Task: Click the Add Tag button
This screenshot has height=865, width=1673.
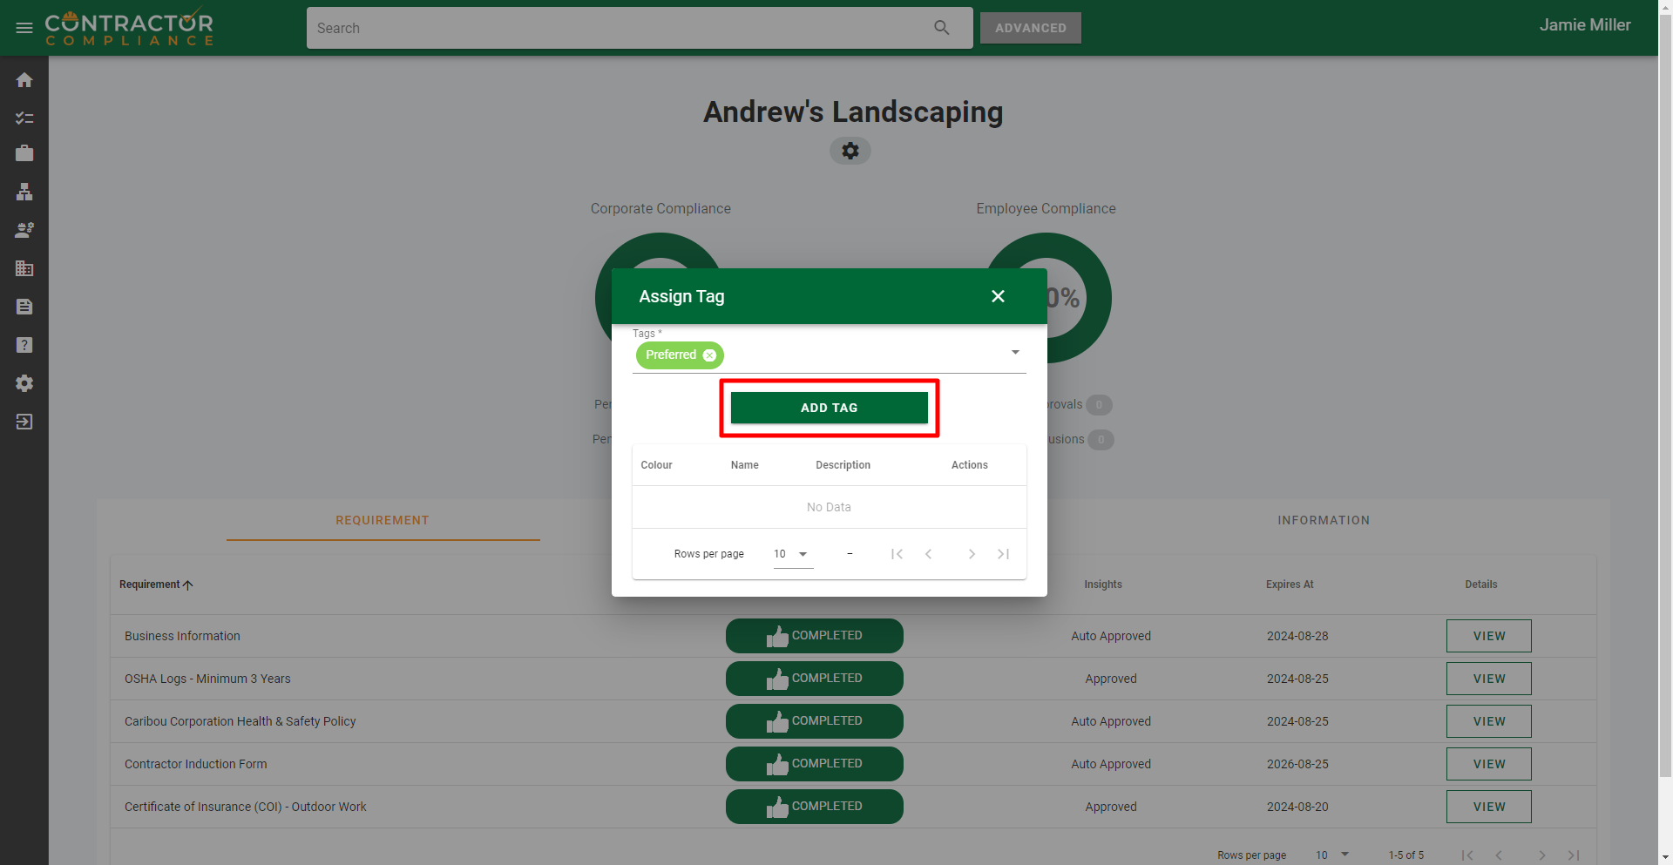Action: click(829, 408)
